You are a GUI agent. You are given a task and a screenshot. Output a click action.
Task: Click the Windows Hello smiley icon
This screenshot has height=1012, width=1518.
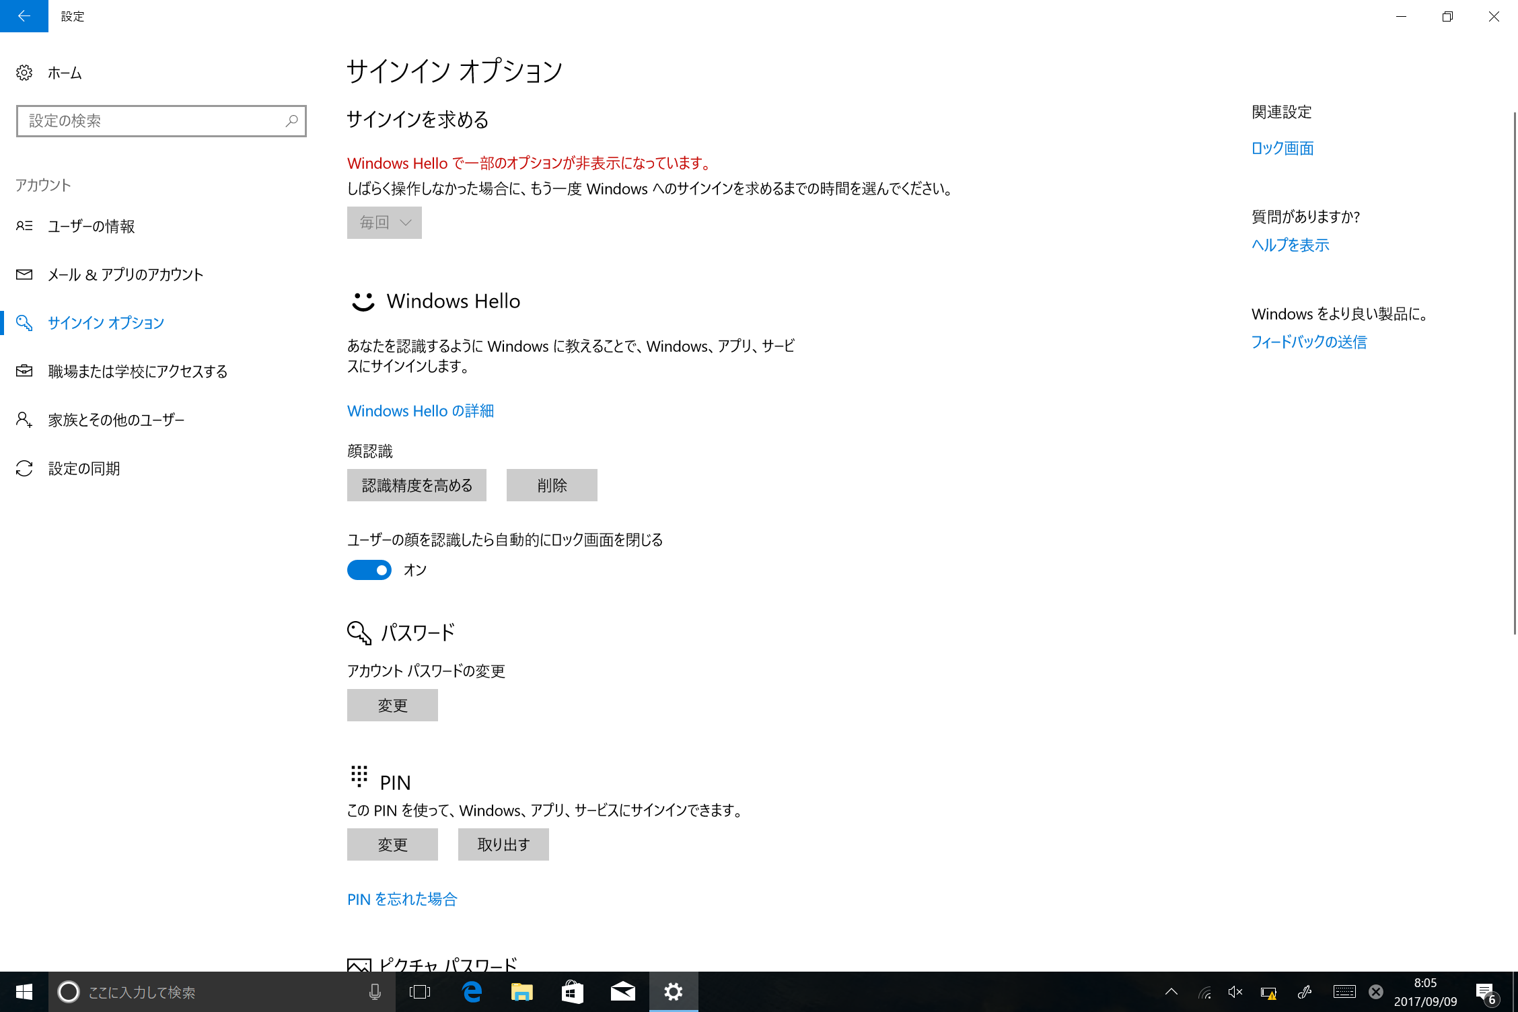[362, 302]
